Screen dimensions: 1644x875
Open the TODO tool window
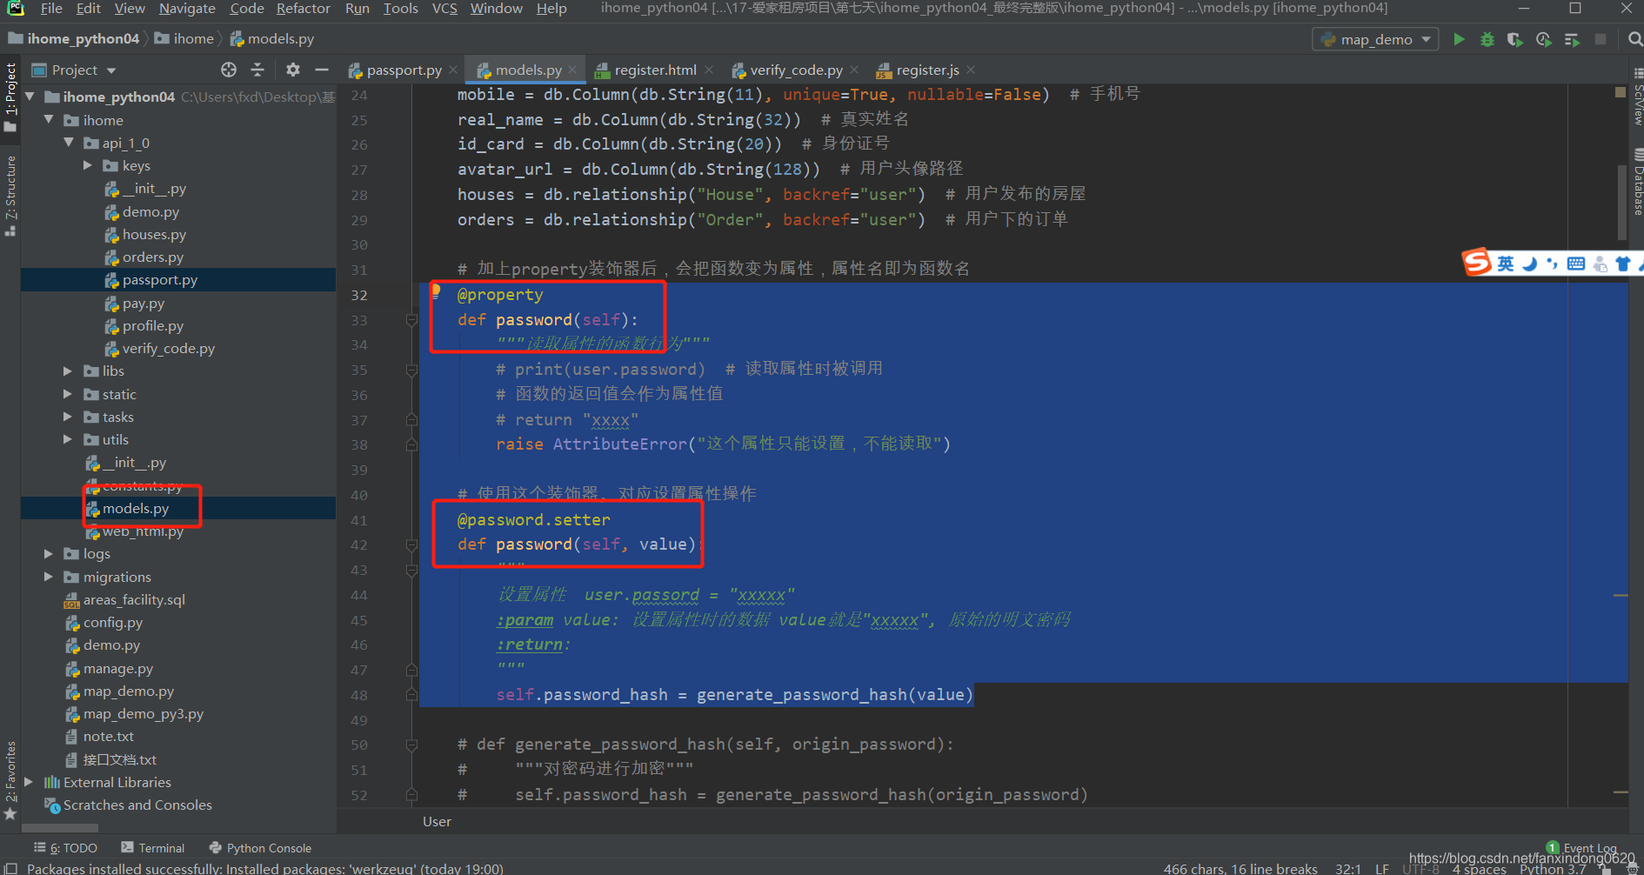tap(66, 847)
